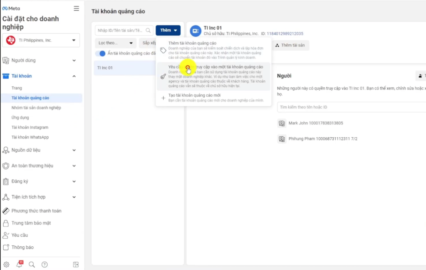Open Trang in the sidebar
426x270 pixels.
(x=17, y=88)
